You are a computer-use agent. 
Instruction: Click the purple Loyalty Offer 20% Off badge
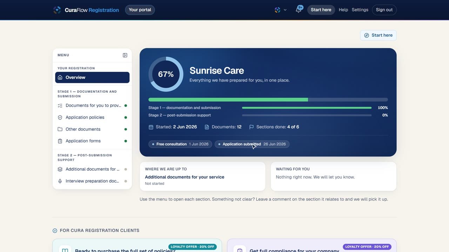(x=367, y=247)
